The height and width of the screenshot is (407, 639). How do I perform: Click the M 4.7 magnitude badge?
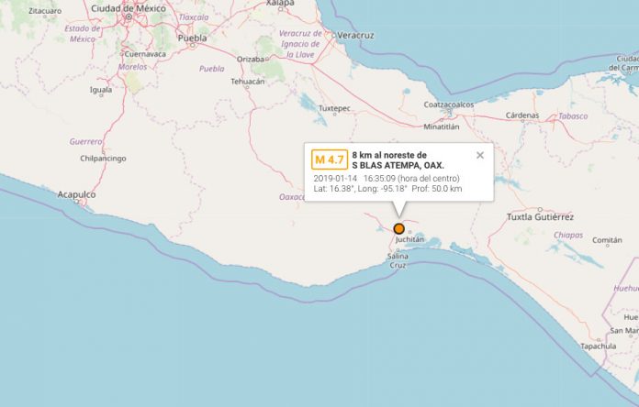pyautogui.click(x=330, y=159)
